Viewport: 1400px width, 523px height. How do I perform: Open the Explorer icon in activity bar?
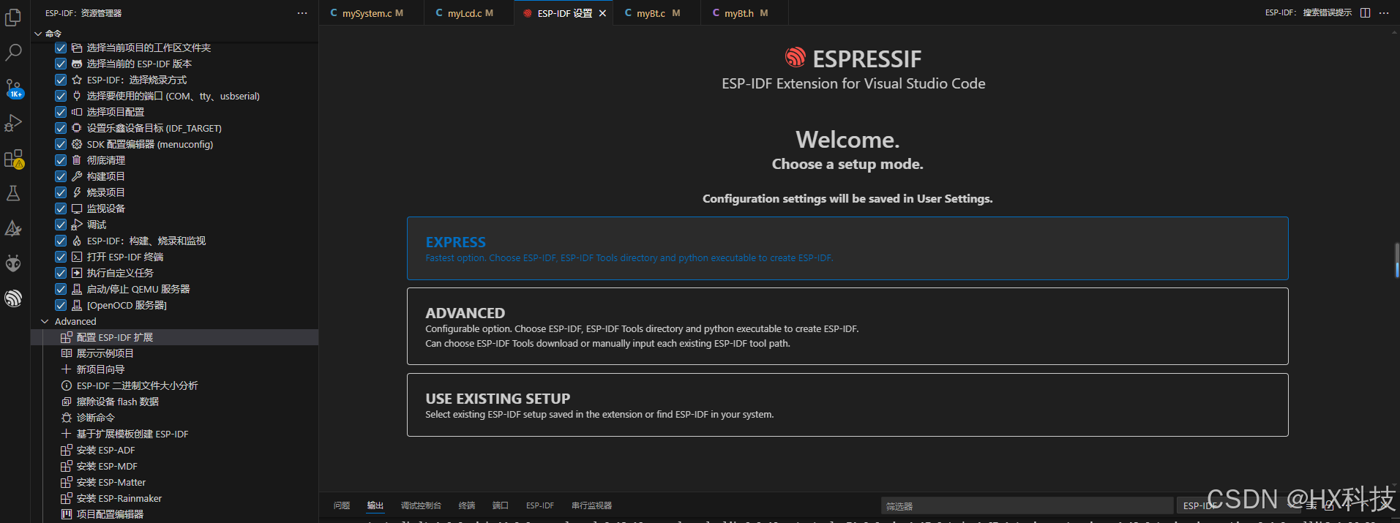click(x=13, y=17)
